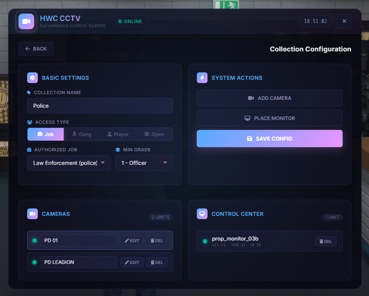Image resolution: width=369 pixels, height=296 pixels.
Task: Select Gang access type
Action: [82, 134]
